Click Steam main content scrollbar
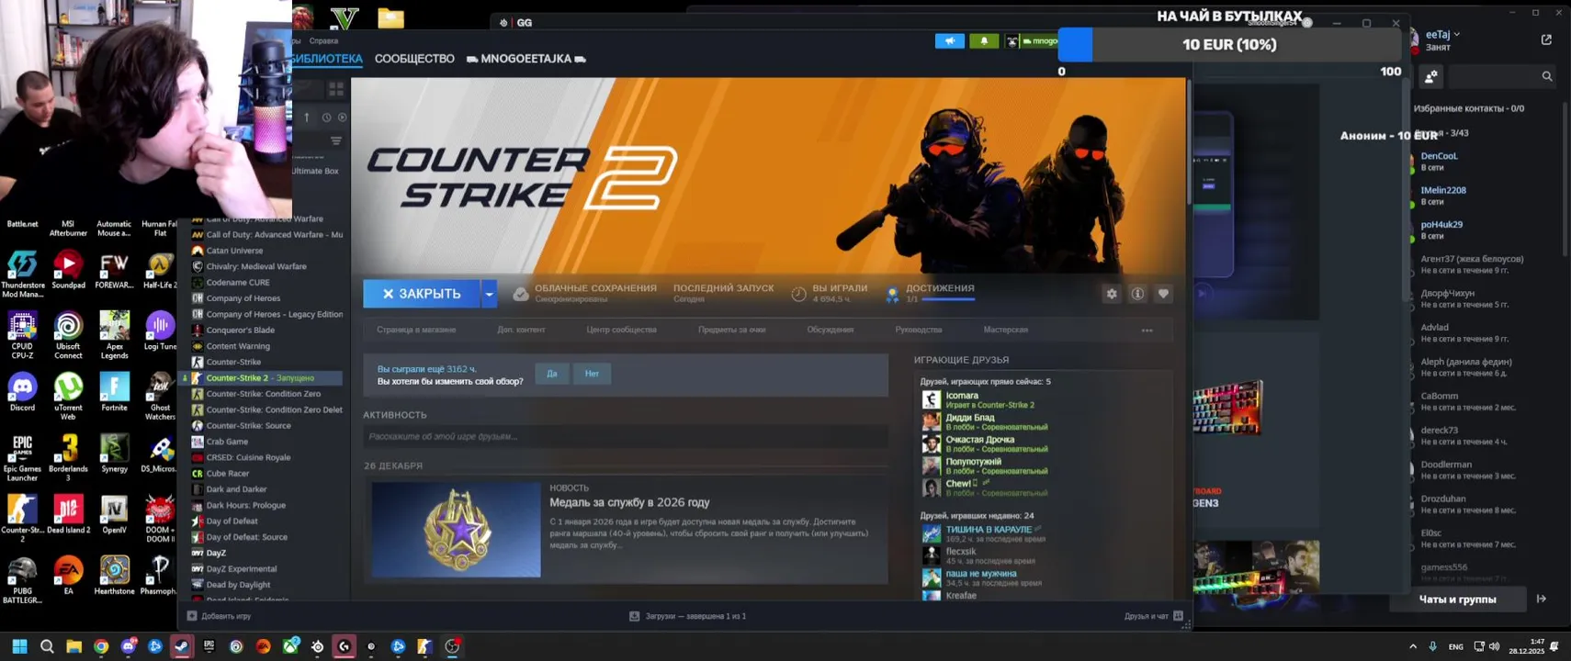 [1189, 142]
